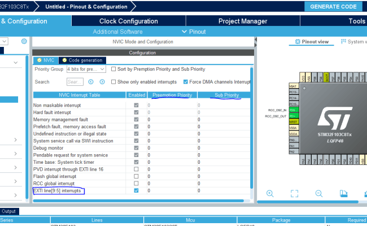
Task: Enable Flash global interrupt
Action: [x=136, y=176]
